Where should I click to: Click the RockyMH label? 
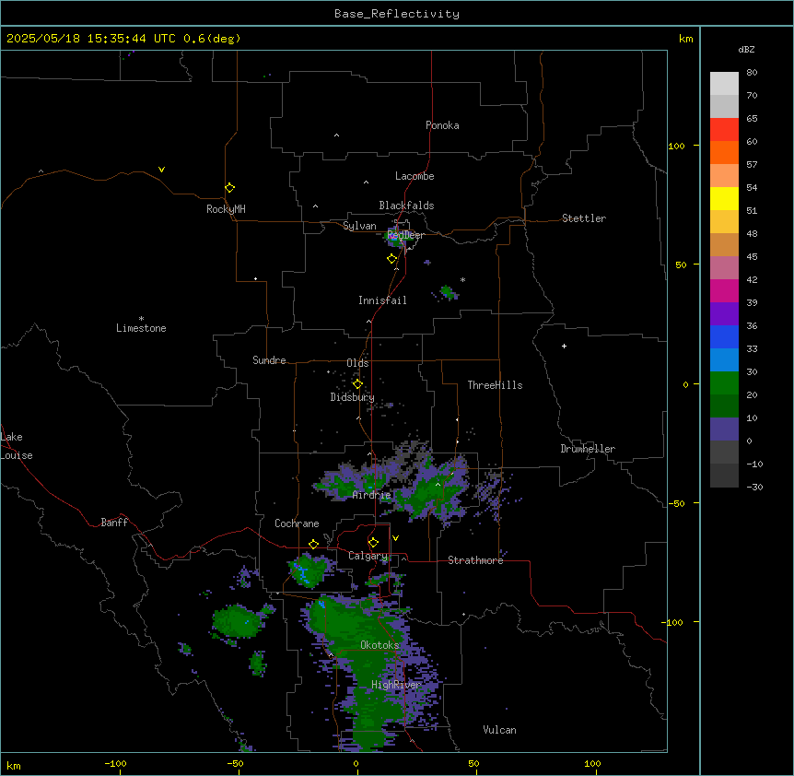226,209
